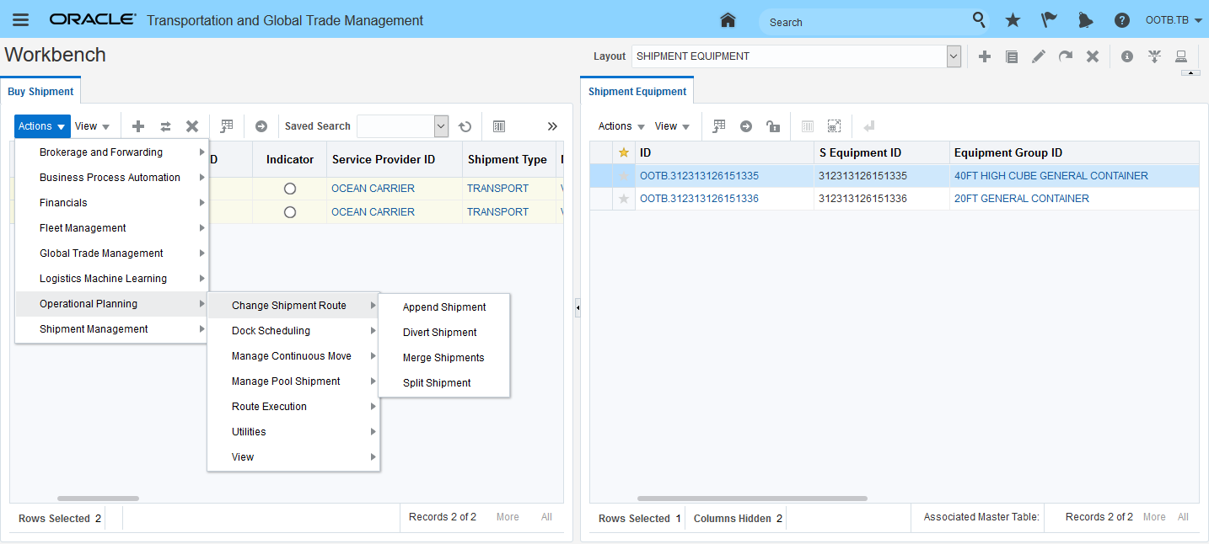
Task: Delete selected Buy Shipment with X icon
Action: tap(192, 126)
